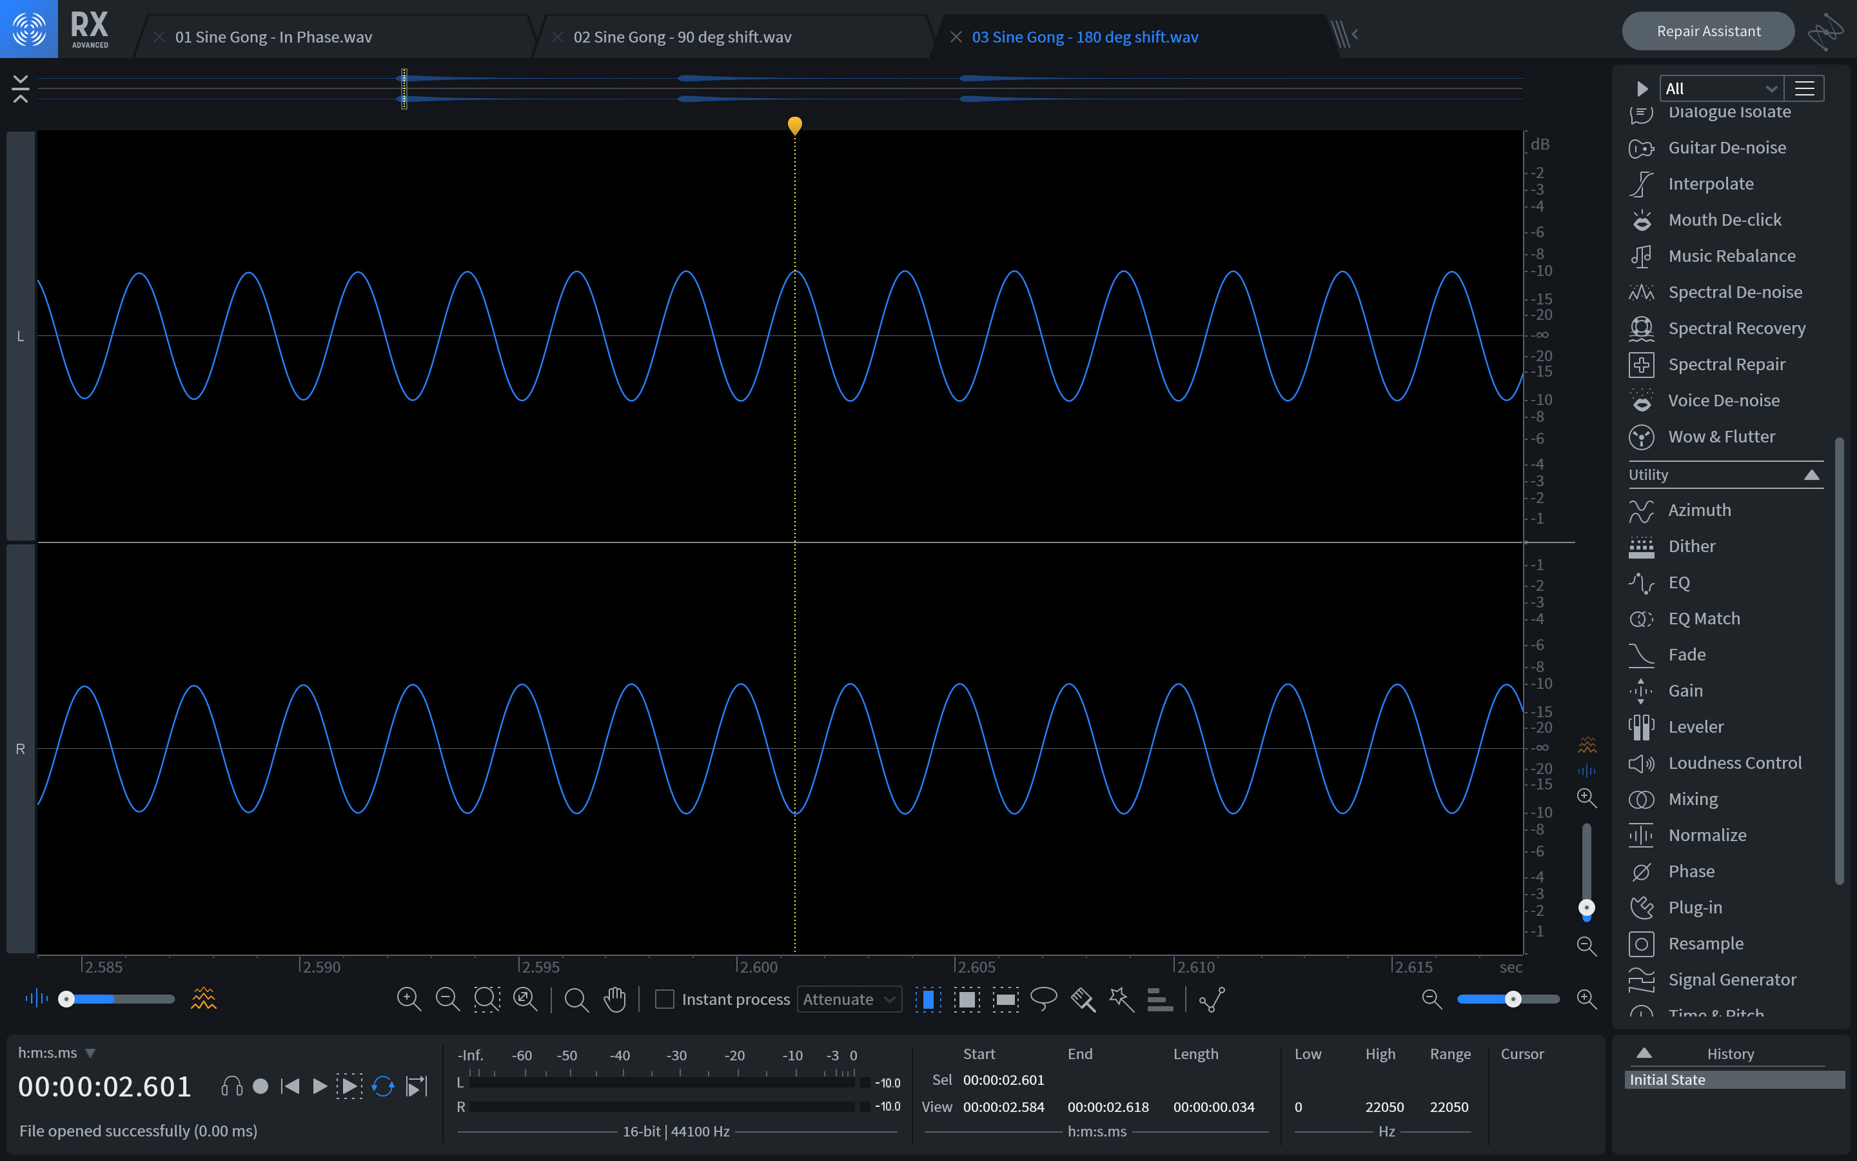Toggle the loop playback button
The height and width of the screenshot is (1161, 1857).
[385, 1086]
